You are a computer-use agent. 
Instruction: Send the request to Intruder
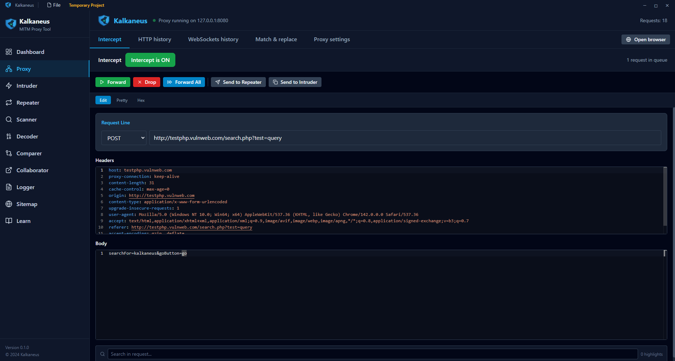click(295, 82)
